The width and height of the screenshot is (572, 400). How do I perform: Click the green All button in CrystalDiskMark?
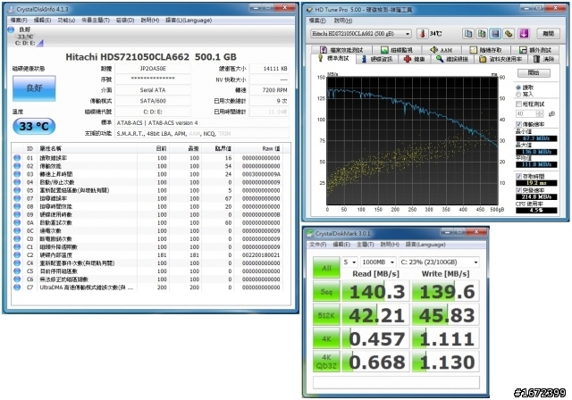coord(326,268)
